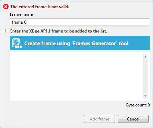This screenshot has width=153, height=128.
Task: Focus the Frame name input field
Action: click(80, 22)
